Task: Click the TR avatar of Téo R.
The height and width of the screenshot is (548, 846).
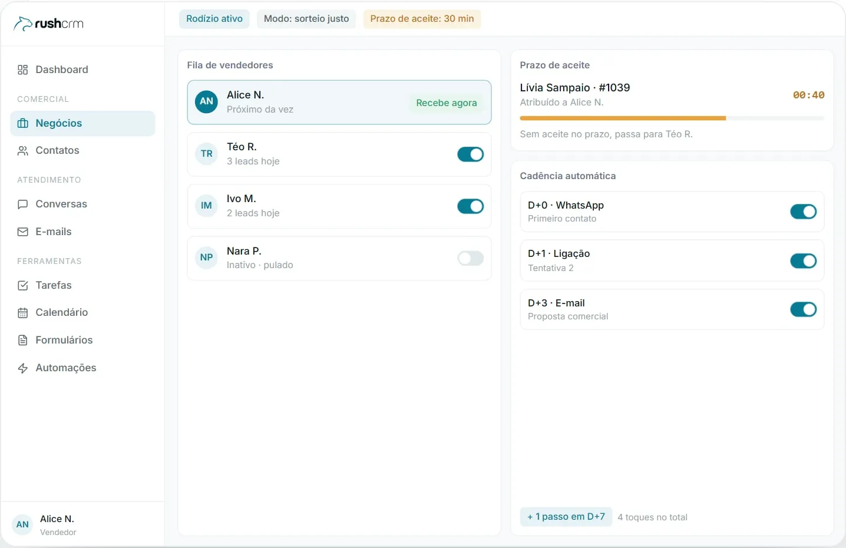Action: tap(206, 154)
